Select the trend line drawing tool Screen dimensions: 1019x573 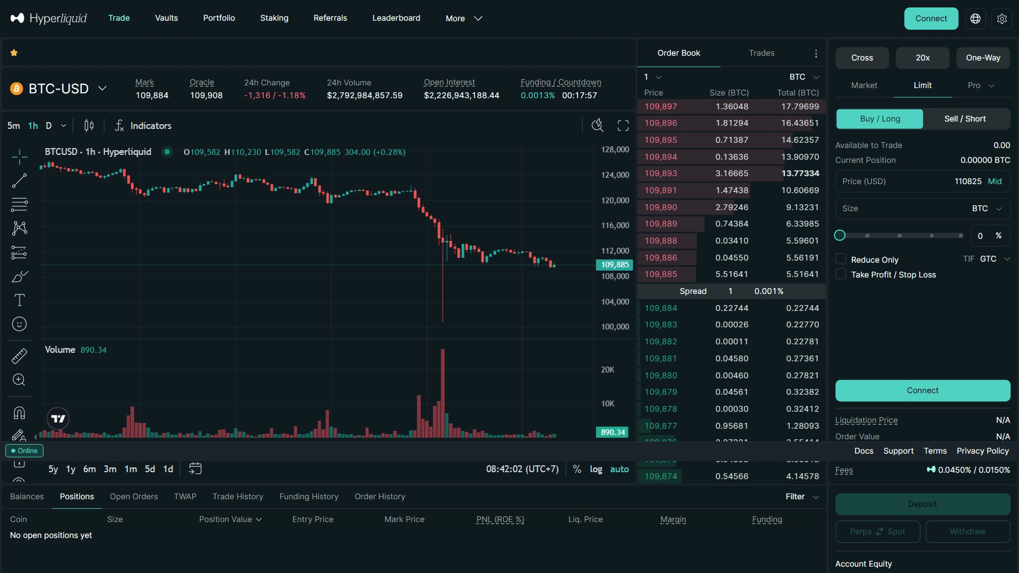pos(20,180)
